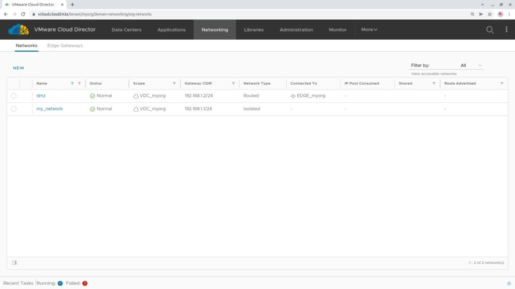Click the 192.168.1.1/24 gateway CIDR cell

[x=198, y=109]
